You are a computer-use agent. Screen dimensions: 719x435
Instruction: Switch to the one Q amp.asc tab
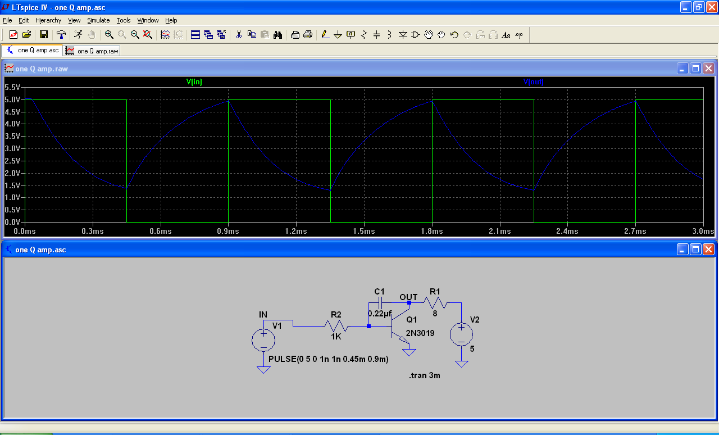(x=33, y=50)
